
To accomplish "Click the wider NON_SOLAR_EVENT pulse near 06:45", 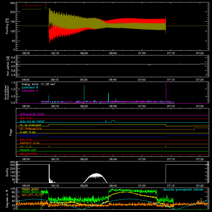I will point(113,122).
